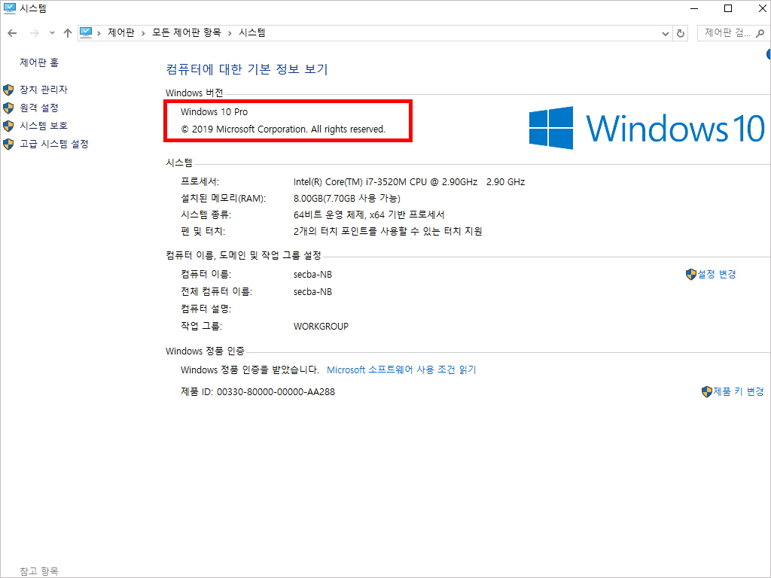The height and width of the screenshot is (578, 771).
Task: Click 컴퓨터에 대한 기본 정보 보기 heading
Action: click(x=247, y=68)
